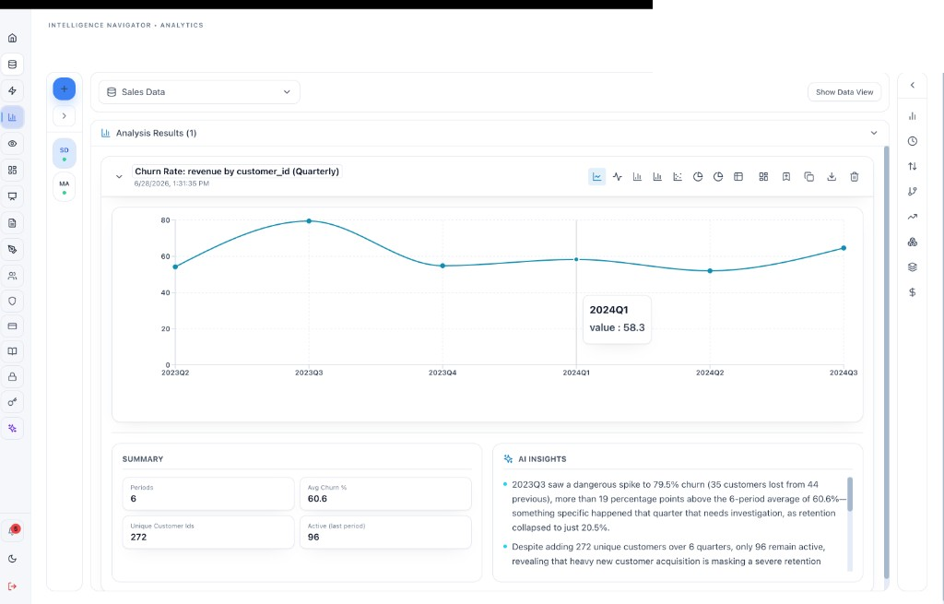Open cubes icon in right panel
This screenshot has width=944, height=604.
click(x=913, y=243)
